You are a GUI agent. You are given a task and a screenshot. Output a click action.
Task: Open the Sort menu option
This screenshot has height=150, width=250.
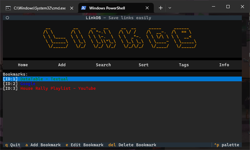(x=144, y=65)
